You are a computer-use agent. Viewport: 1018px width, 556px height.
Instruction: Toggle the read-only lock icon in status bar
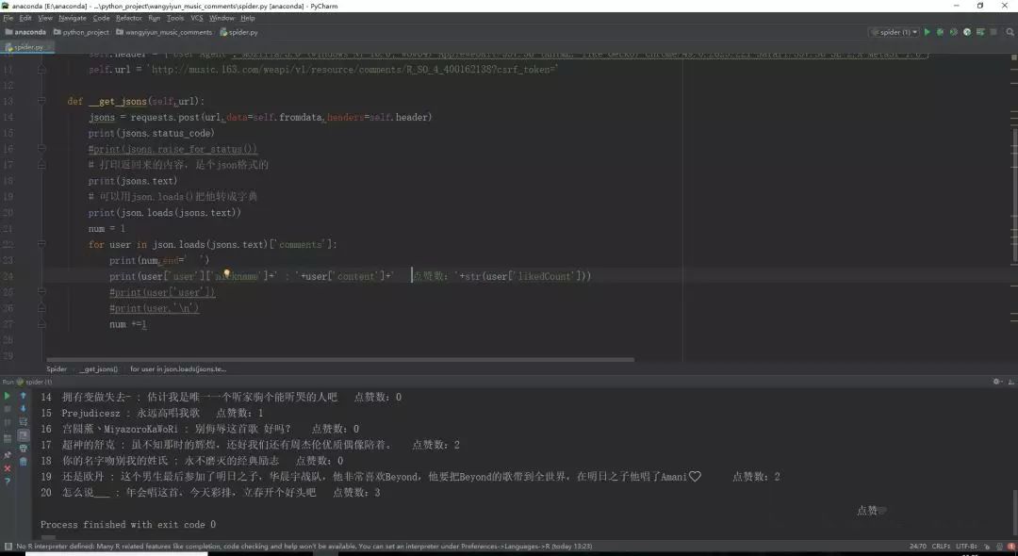987,547
